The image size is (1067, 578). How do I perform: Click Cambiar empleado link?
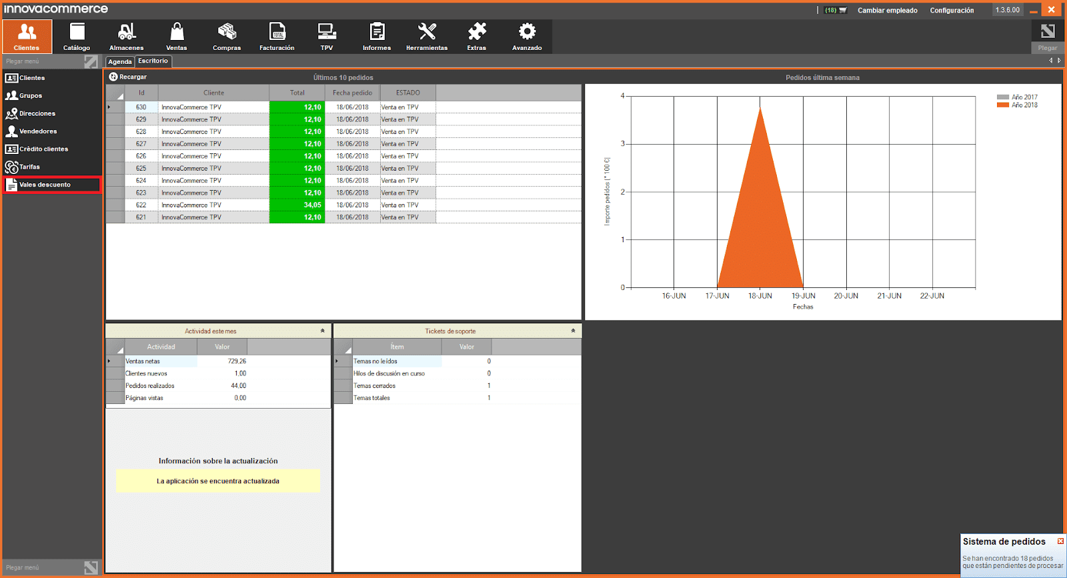[887, 11]
